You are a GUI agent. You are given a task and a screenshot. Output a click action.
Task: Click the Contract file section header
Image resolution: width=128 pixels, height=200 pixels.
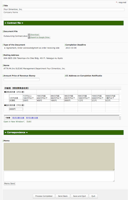(x=64, y=23)
